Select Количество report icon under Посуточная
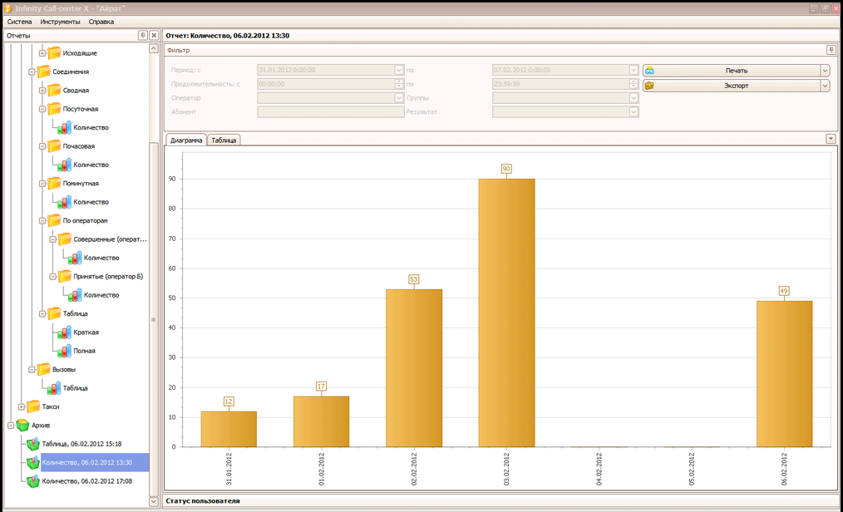Image resolution: width=843 pixels, height=512 pixels. [x=65, y=128]
